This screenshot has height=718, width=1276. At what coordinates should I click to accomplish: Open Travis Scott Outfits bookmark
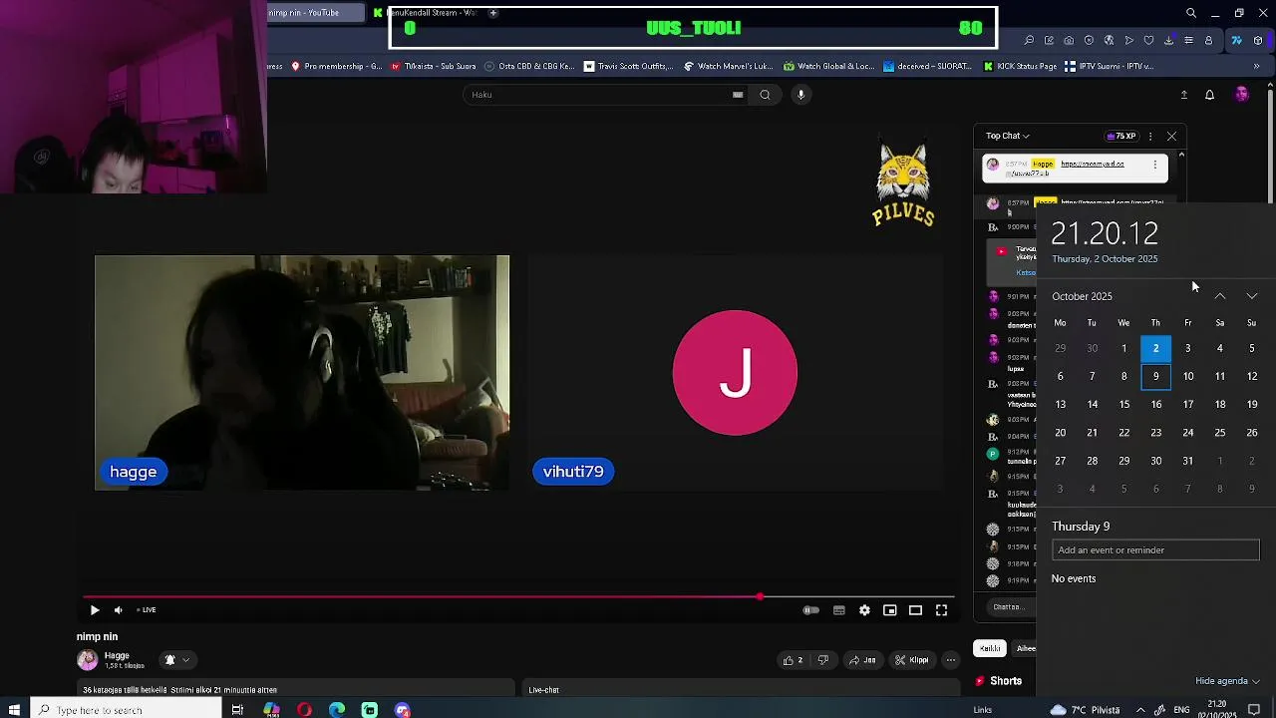point(629,66)
